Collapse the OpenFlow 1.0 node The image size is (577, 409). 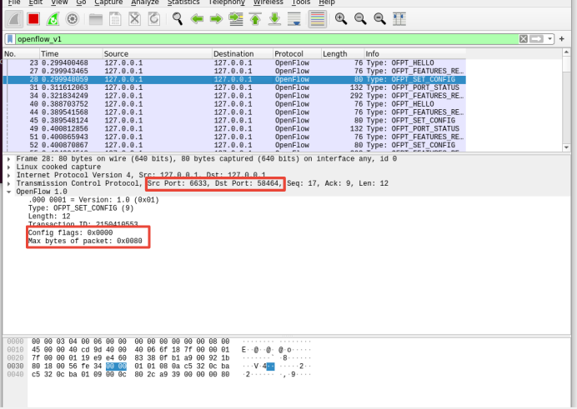click(x=9, y=192)
